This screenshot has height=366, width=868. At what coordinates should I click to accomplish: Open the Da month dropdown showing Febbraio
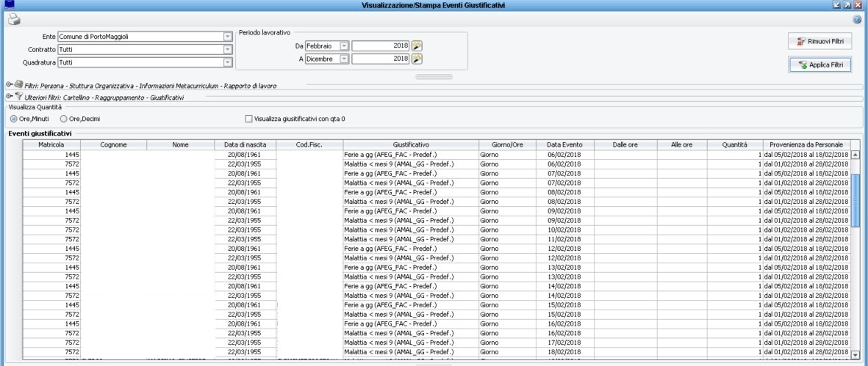344,45
